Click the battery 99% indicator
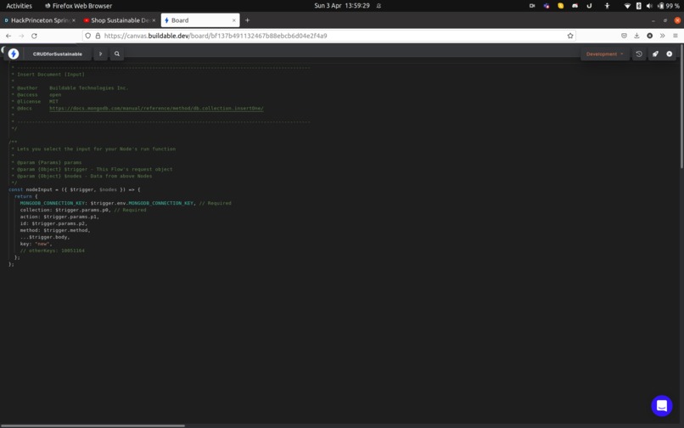 668,6
